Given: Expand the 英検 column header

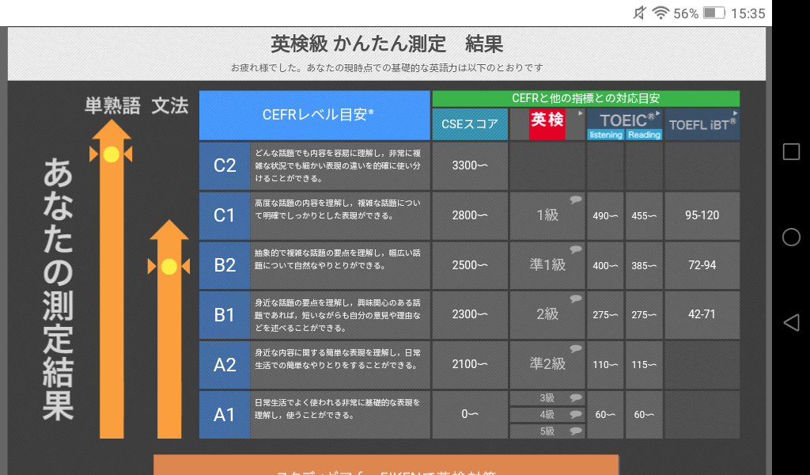Looking at the screenshot, I should (x=547, y=123).
